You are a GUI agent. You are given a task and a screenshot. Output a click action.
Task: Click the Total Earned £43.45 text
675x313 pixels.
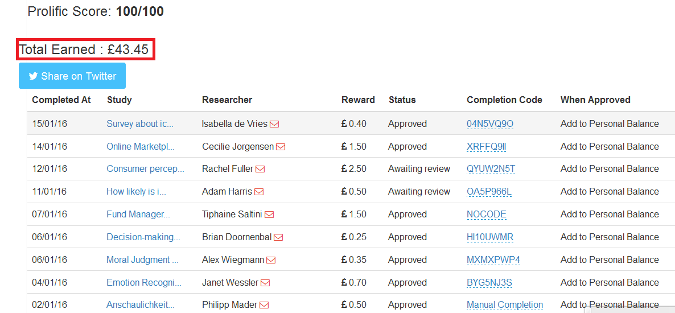point(84,50)
